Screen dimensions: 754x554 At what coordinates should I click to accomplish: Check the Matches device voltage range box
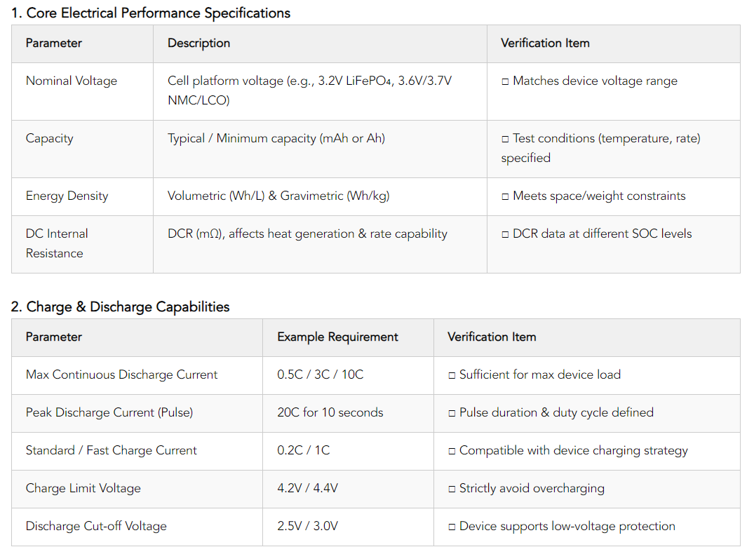click(505, 82)
